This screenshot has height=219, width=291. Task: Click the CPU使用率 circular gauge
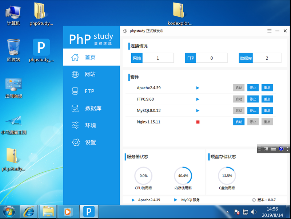[143, 176]
